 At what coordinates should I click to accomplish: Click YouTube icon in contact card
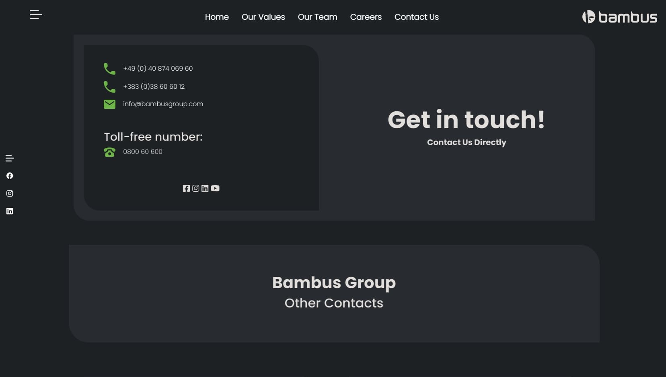pos(215,188)
